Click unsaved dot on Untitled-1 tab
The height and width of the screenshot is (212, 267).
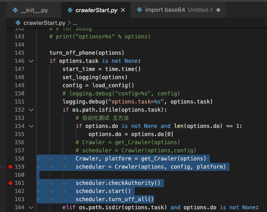(218, 10)
